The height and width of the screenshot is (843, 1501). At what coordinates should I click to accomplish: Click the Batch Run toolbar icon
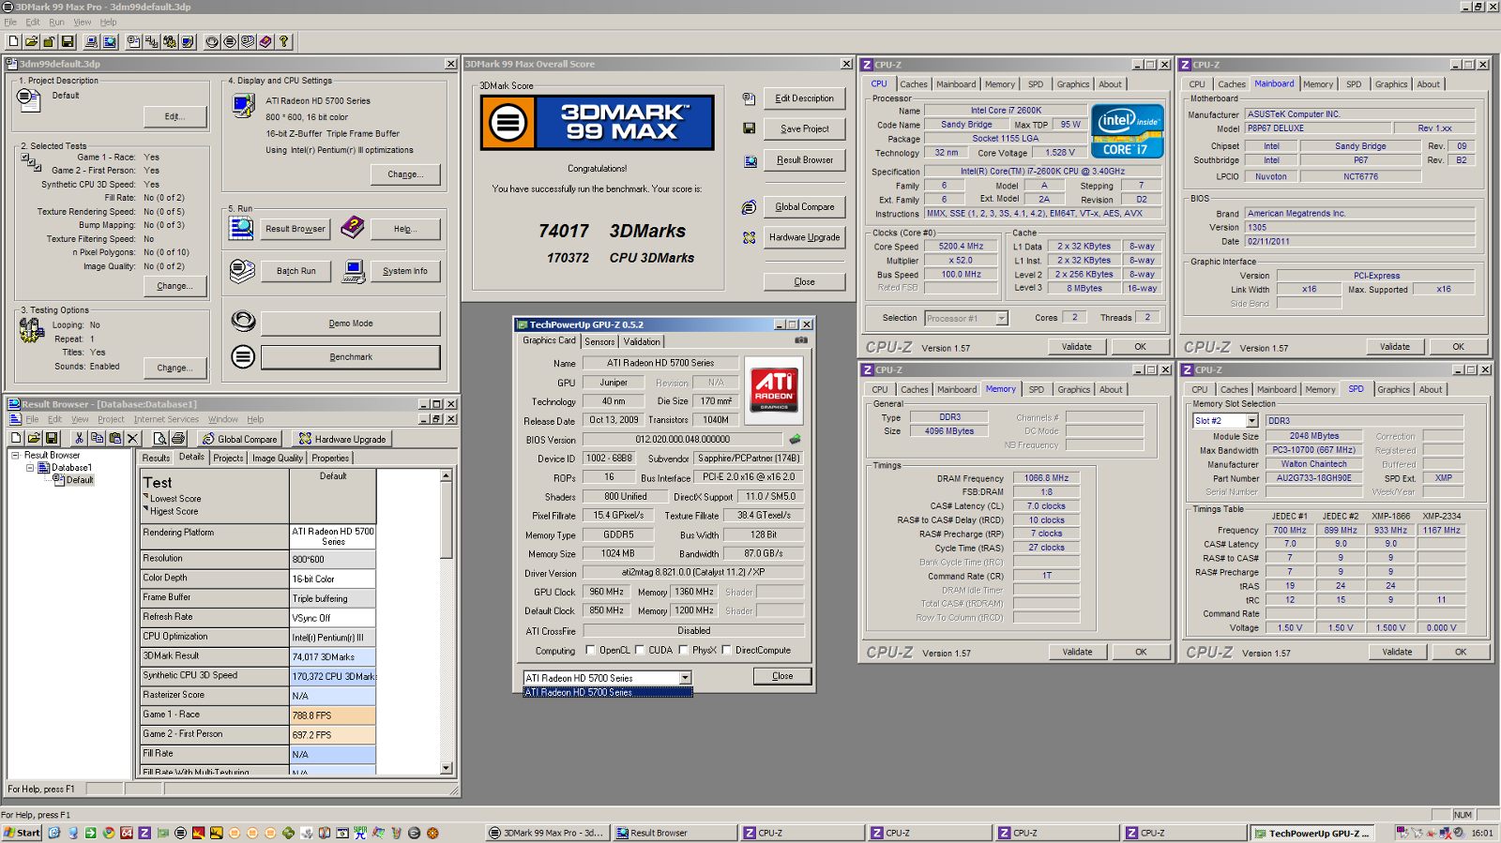(x=248, y=41)
